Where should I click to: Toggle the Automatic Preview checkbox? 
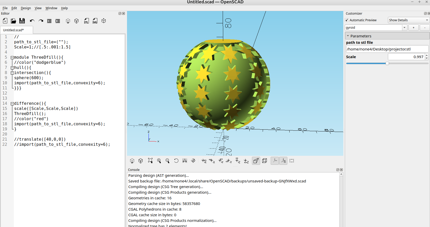347,20
